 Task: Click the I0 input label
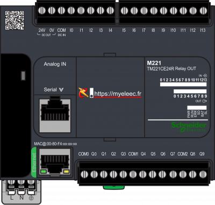pyautogui.click(x=71, y=30)
